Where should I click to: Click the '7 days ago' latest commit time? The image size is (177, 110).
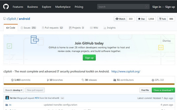[167, 98]
